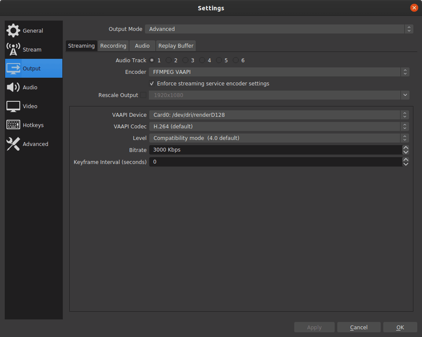Open Hotkeys keyboard icon
Viewport: 422px width, 337px height.
[x=13, y=125]
